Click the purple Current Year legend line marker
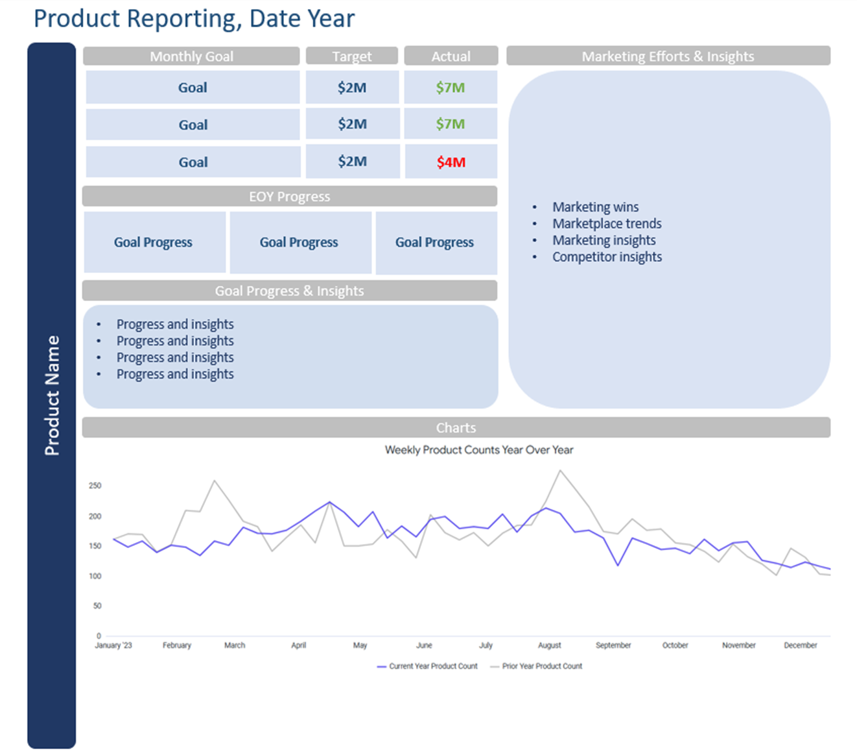Image resolution: width=857 pixels, height=753 pixels. [381, 666]
